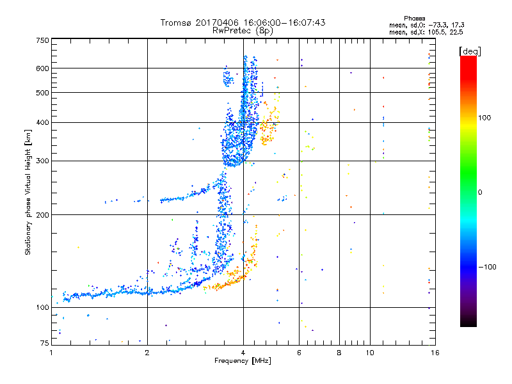This screenshot has width=512, height=384.
Task: Click the 'RwPretec (8p)' subtitle
Action: [243, 31]
